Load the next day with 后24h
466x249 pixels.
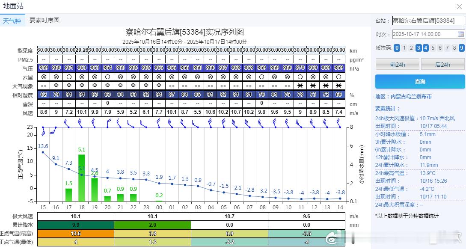point(442,65)
